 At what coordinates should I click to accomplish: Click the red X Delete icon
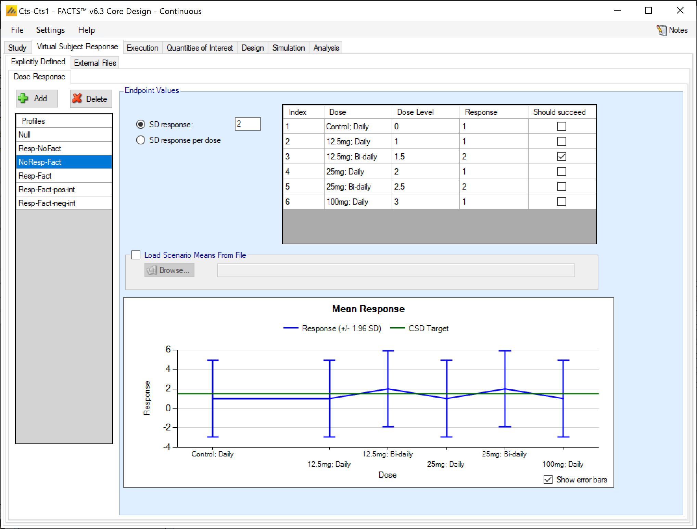(x=77, y=99)
